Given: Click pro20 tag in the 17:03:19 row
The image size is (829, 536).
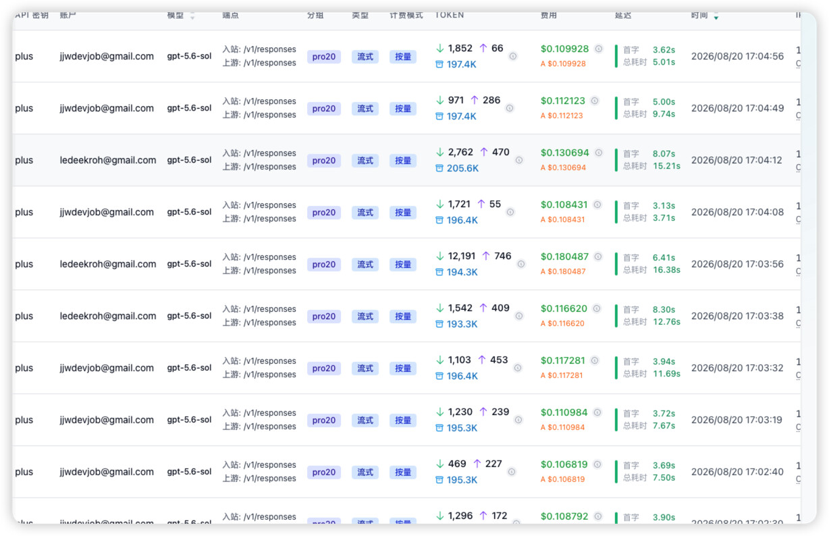Looking at the screenshot, I should coord(324,421).
